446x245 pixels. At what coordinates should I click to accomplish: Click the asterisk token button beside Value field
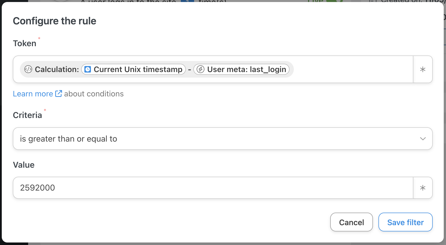click(x=423, y=188)
